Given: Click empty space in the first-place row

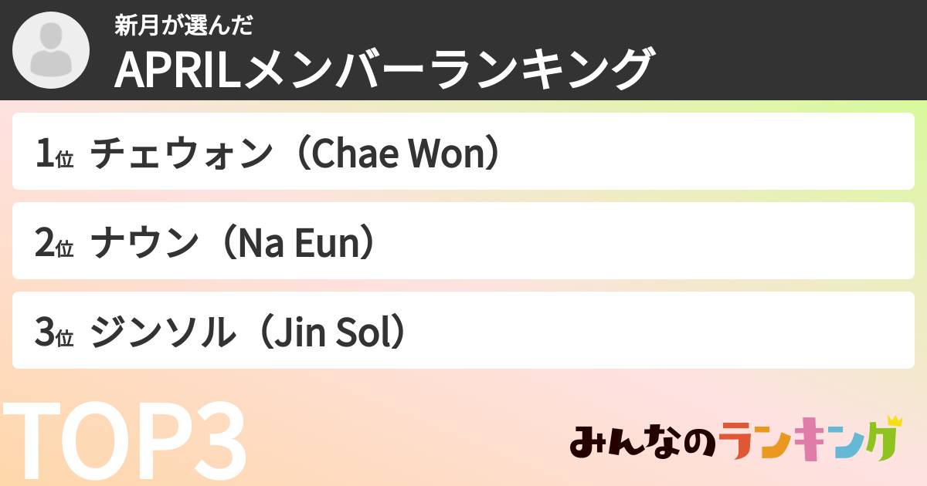Looking at the screenshot, I should [x=695, y=152].
